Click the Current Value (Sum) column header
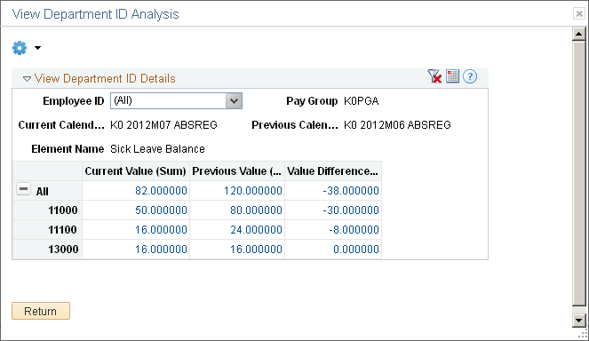The image size is (589, 341). (136, 171)
